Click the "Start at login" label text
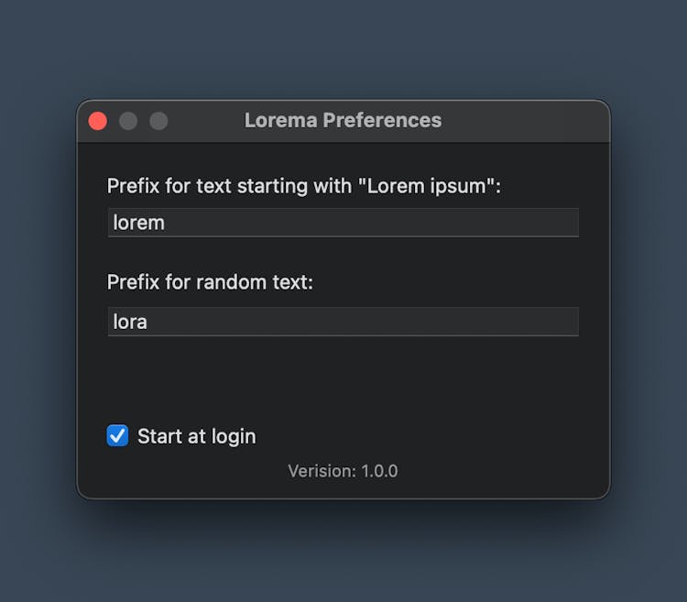The height and width of the screenshot is (602, 687). pyautogui.click(x=196, y=436)
